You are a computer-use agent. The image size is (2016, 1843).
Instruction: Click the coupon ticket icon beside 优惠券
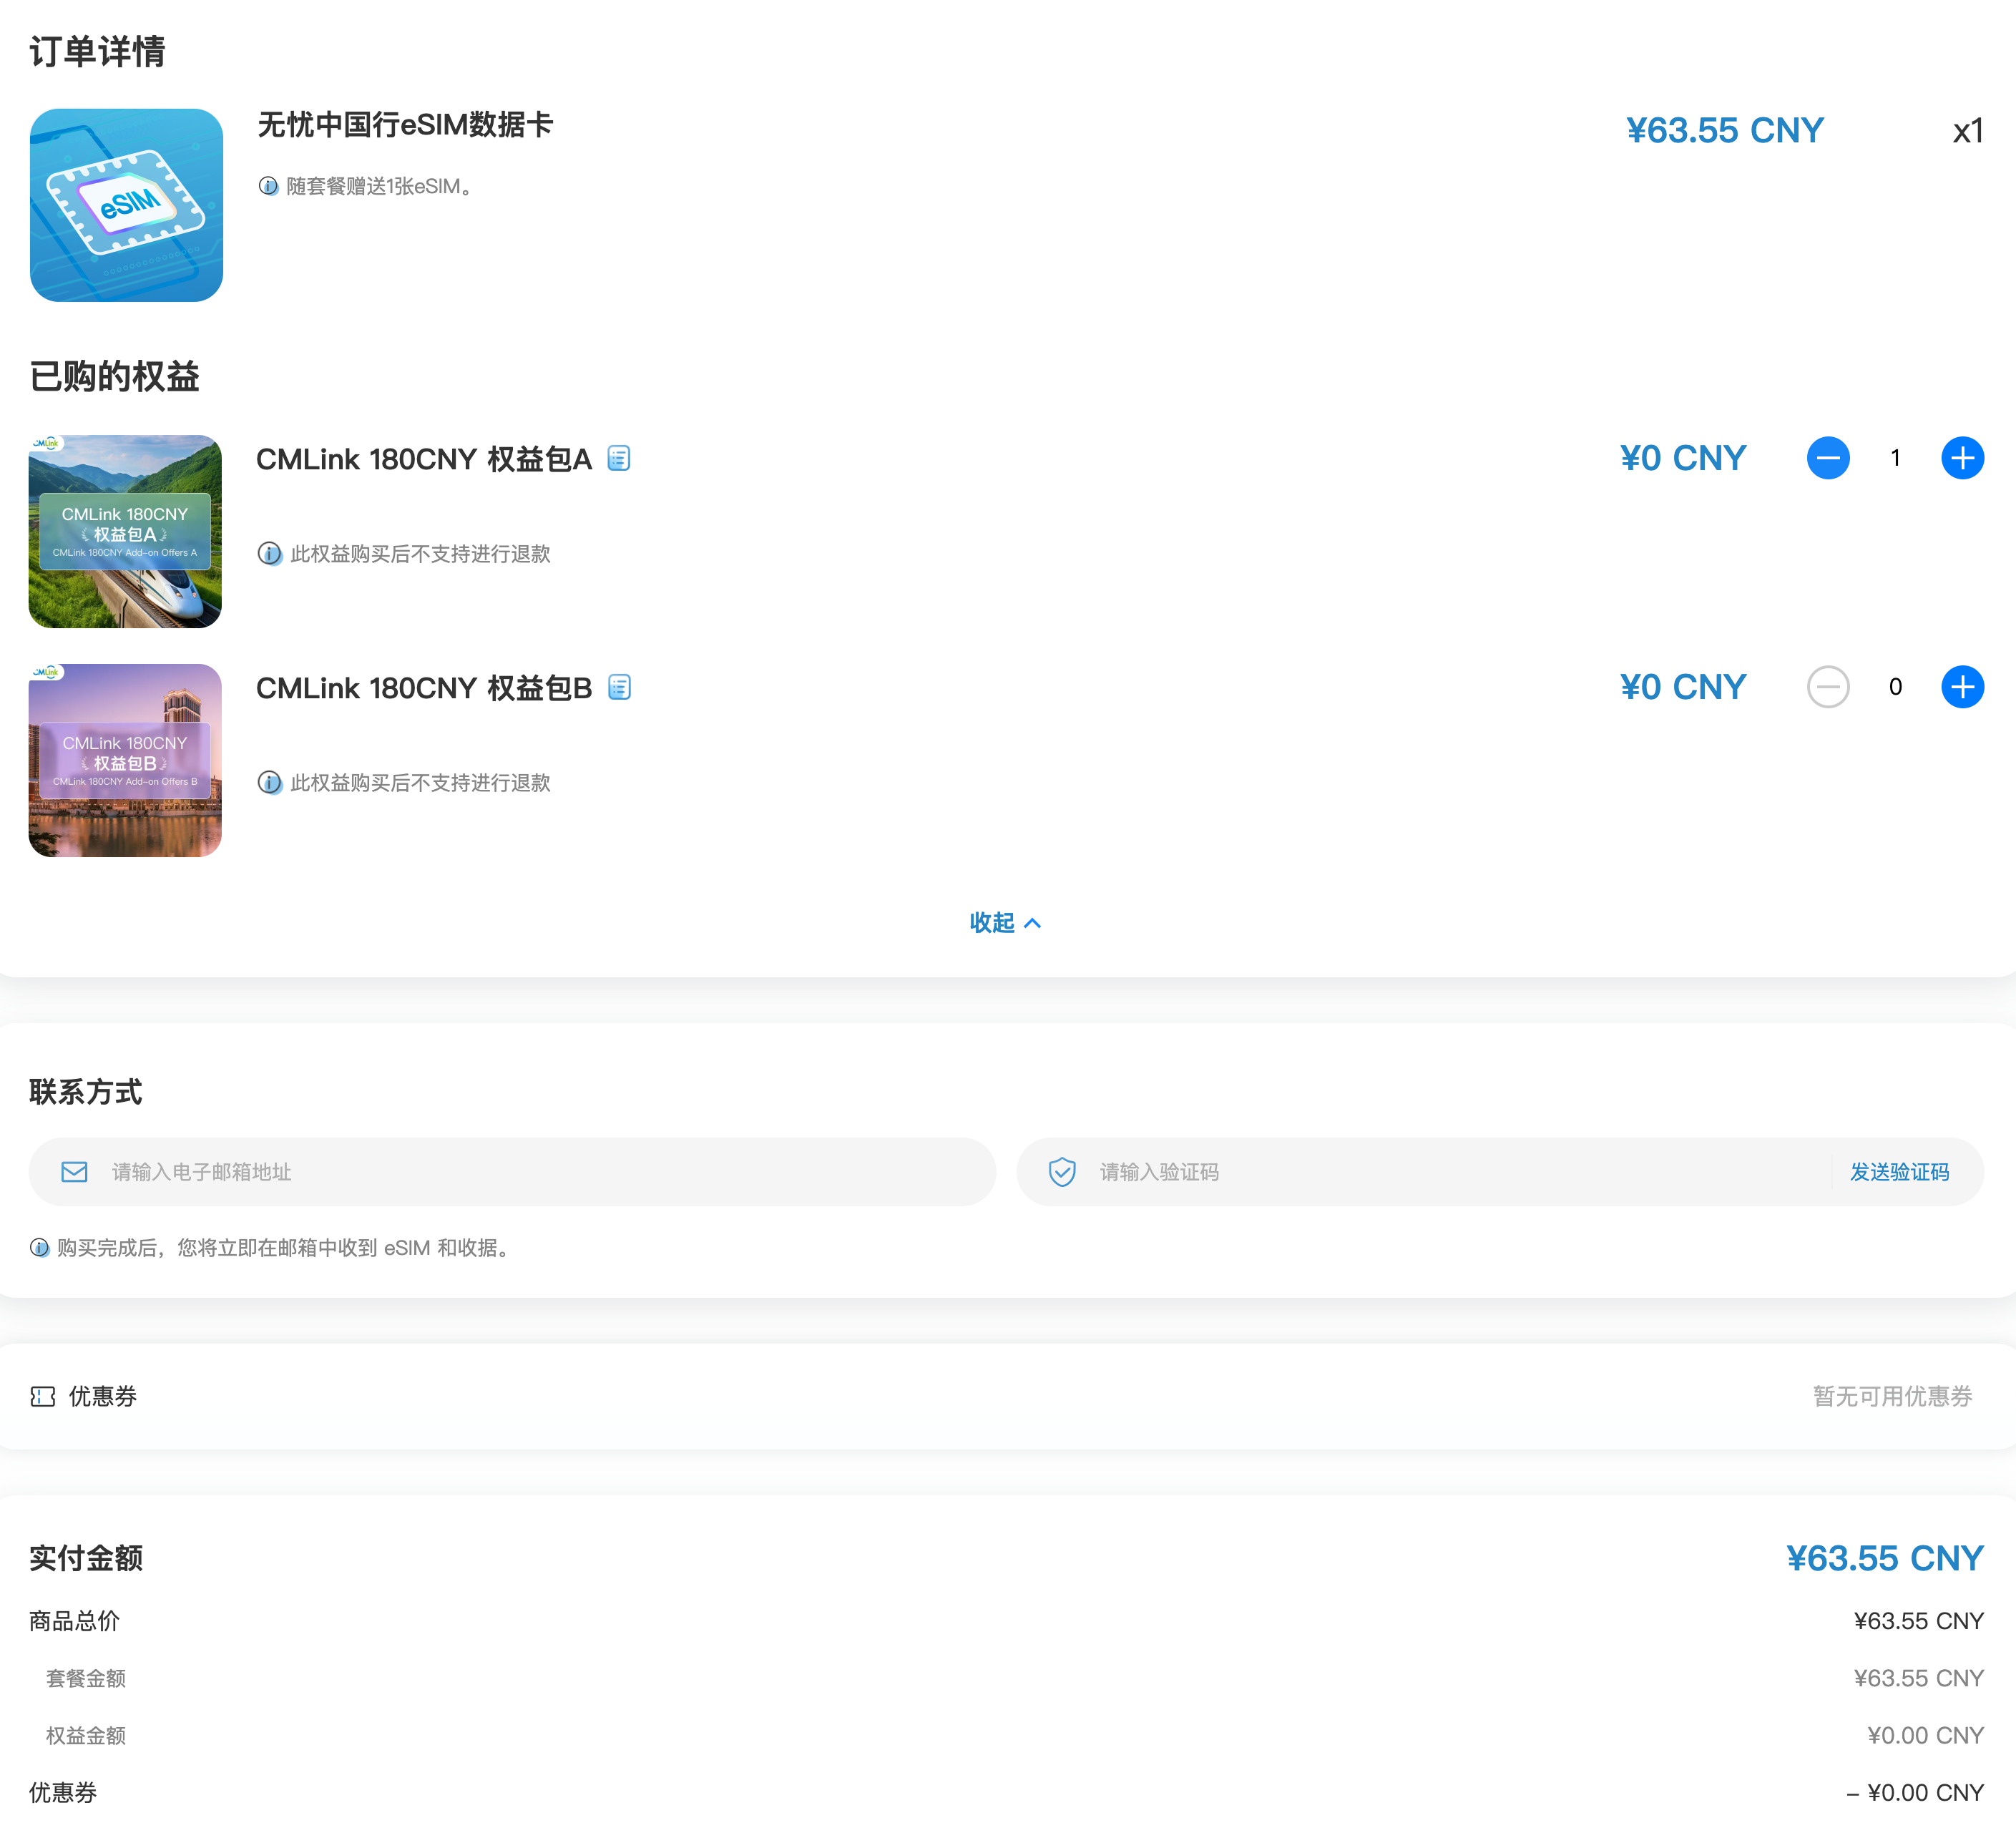pyautogui.click(x=42, y=1397)
